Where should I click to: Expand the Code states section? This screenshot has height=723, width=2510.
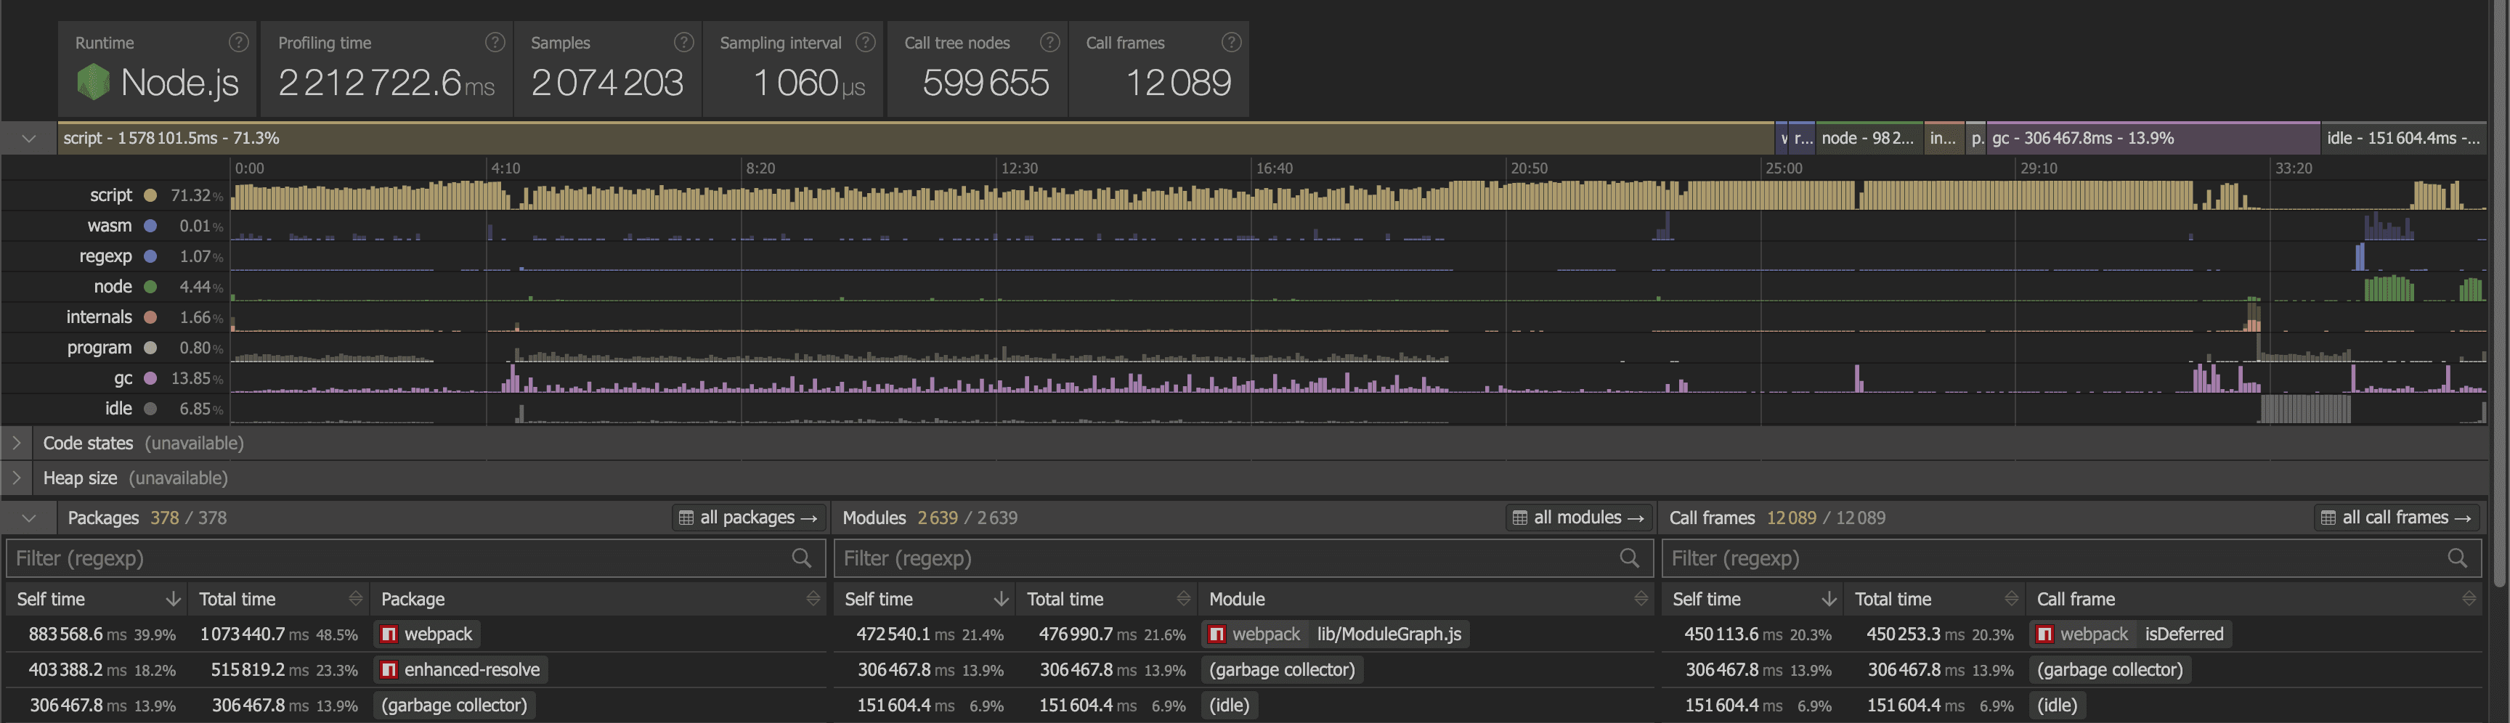point(17,442)
